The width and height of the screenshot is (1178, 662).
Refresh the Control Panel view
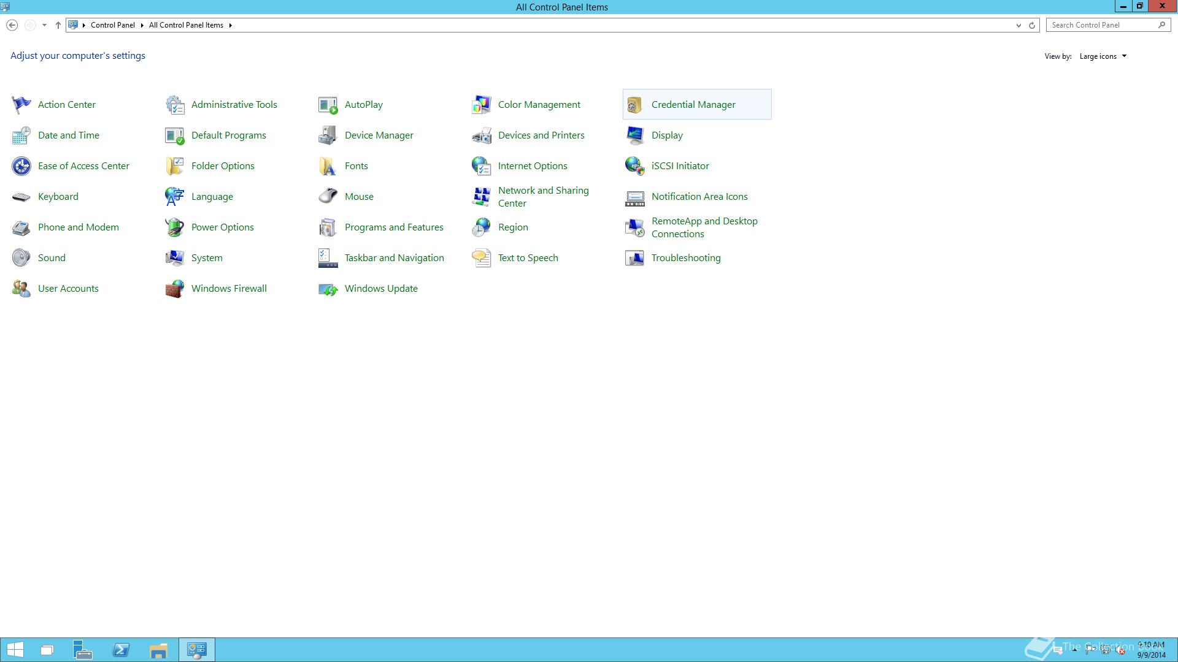pos(1032,25)
